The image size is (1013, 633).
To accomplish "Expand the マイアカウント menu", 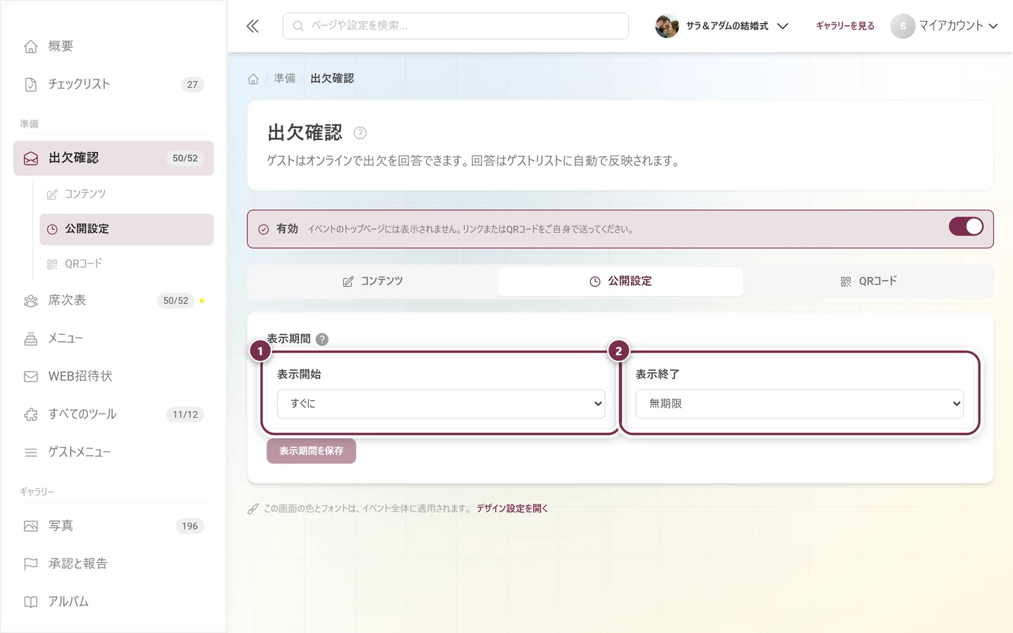I will 944,26.
